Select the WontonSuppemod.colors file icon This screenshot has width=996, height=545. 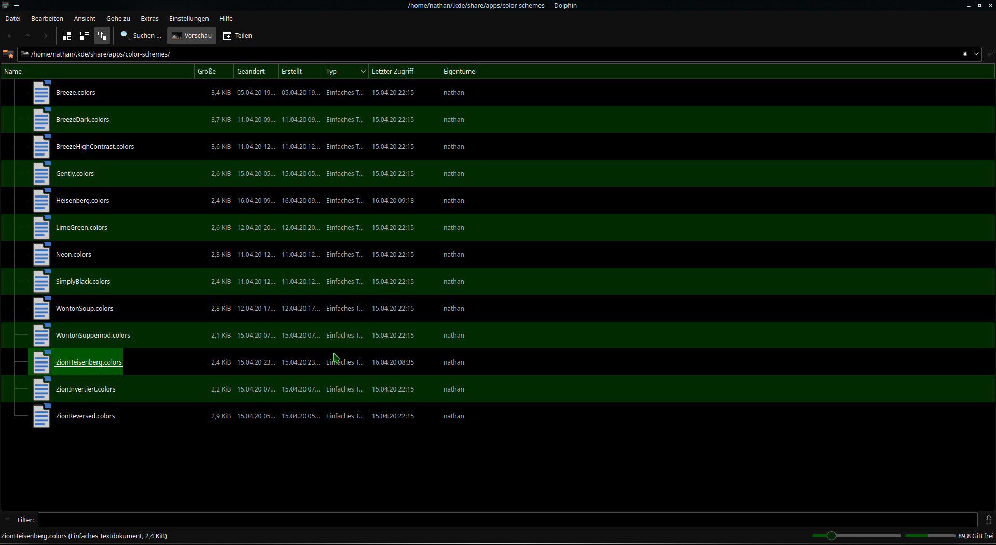pyautogui.click(x=41, y=336)
